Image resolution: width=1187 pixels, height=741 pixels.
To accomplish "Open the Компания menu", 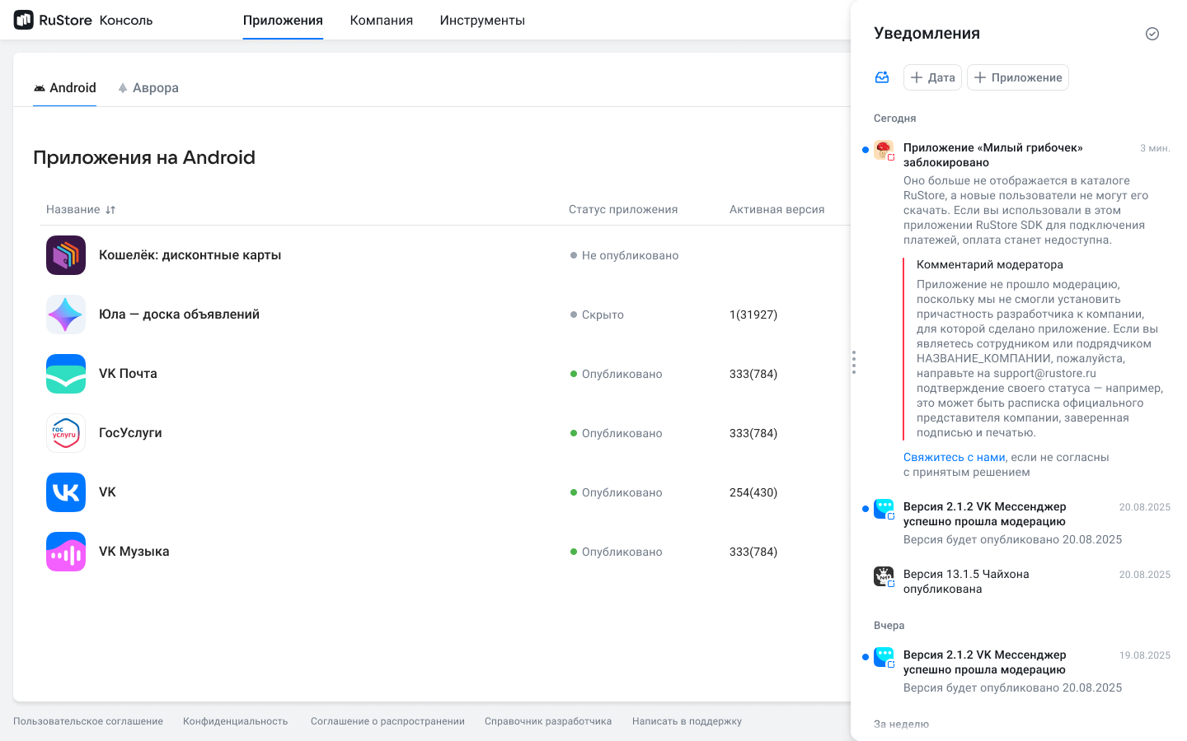I will pos(381,21).
